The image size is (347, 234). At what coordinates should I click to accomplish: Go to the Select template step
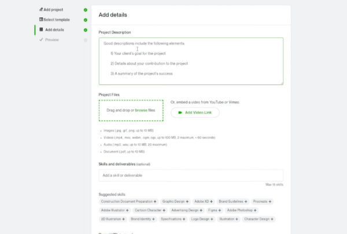pos(57,20)
